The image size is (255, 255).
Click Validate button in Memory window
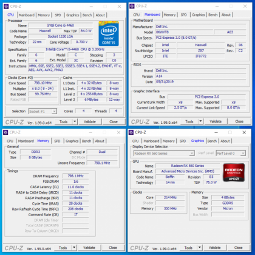89,248
